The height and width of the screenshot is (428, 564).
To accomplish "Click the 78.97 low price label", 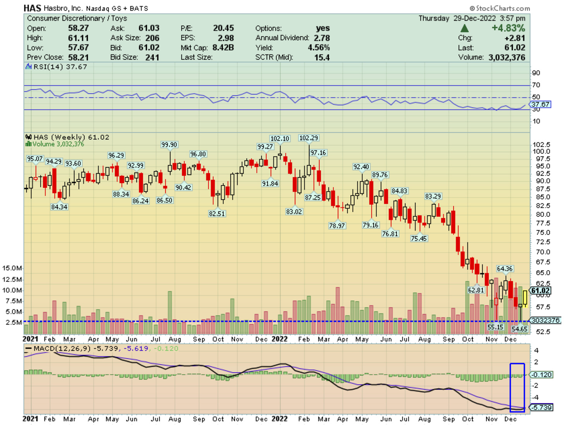I will click(x=337, y=226).
